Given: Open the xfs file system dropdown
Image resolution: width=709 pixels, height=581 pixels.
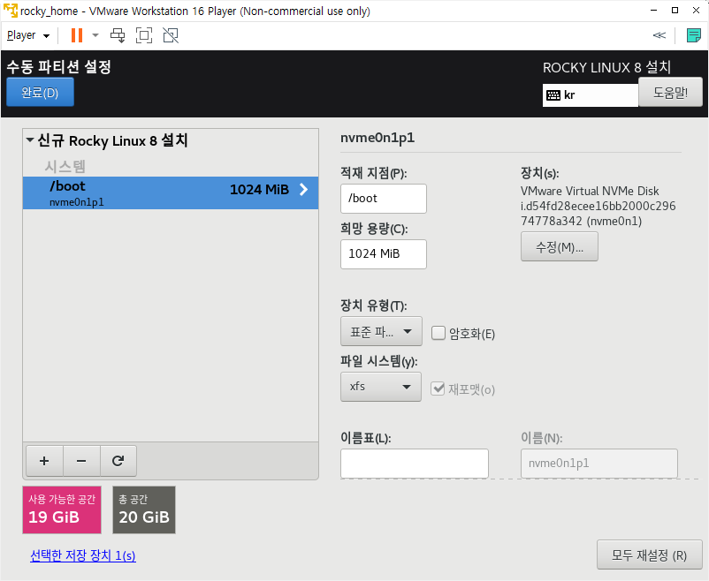Looking at the screenshot, I should 381,387.
